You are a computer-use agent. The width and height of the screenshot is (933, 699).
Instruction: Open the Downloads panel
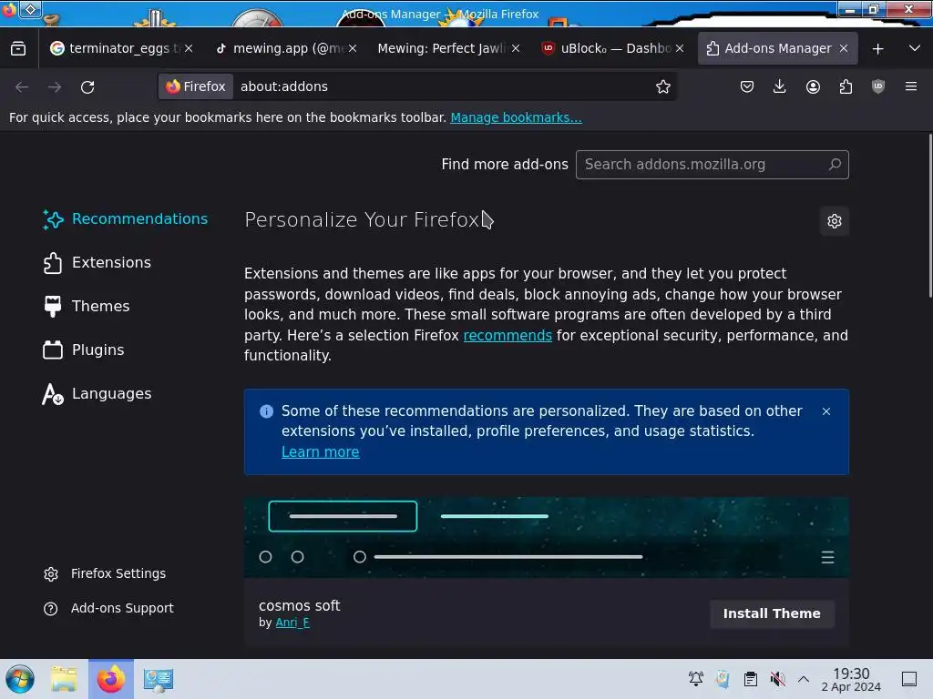tap(780, 86)
